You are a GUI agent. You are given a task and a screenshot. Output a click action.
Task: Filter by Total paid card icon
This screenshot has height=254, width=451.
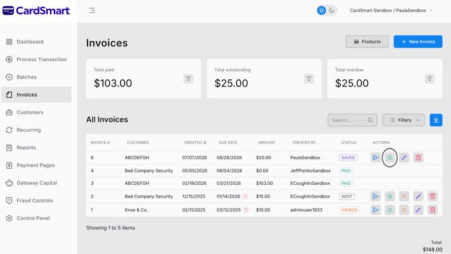tap(188, 79)
